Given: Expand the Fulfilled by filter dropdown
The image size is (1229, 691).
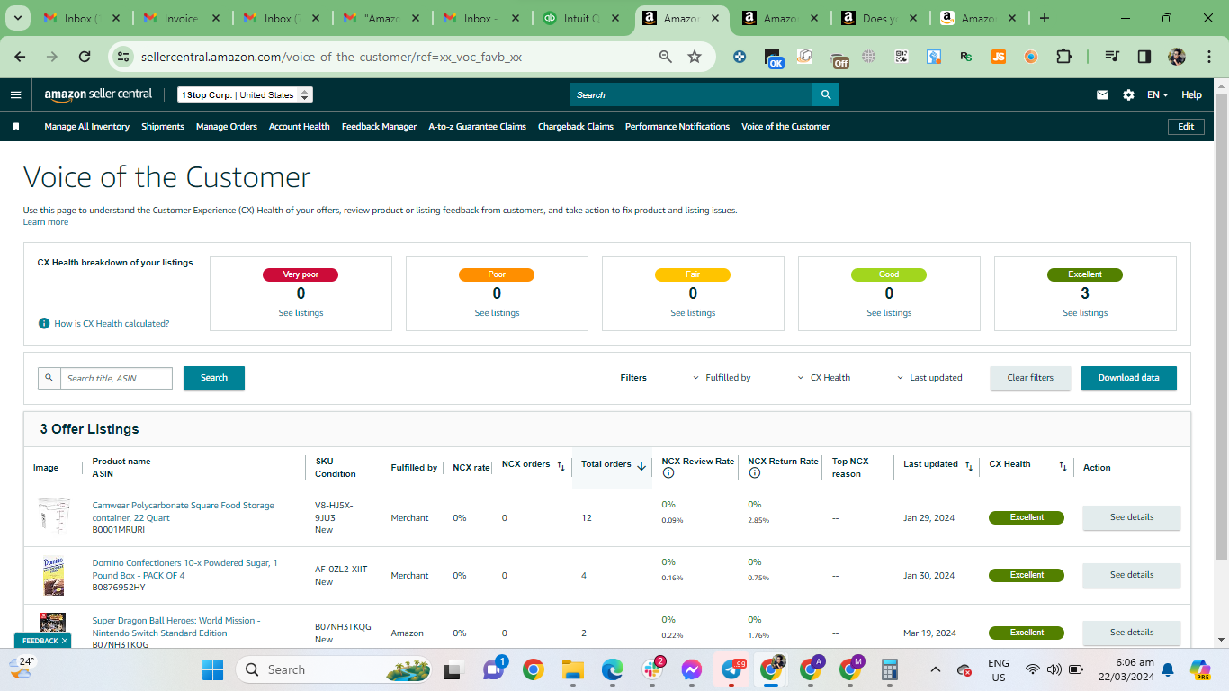Looking at the screenshot, I should [x=722, y=378].
